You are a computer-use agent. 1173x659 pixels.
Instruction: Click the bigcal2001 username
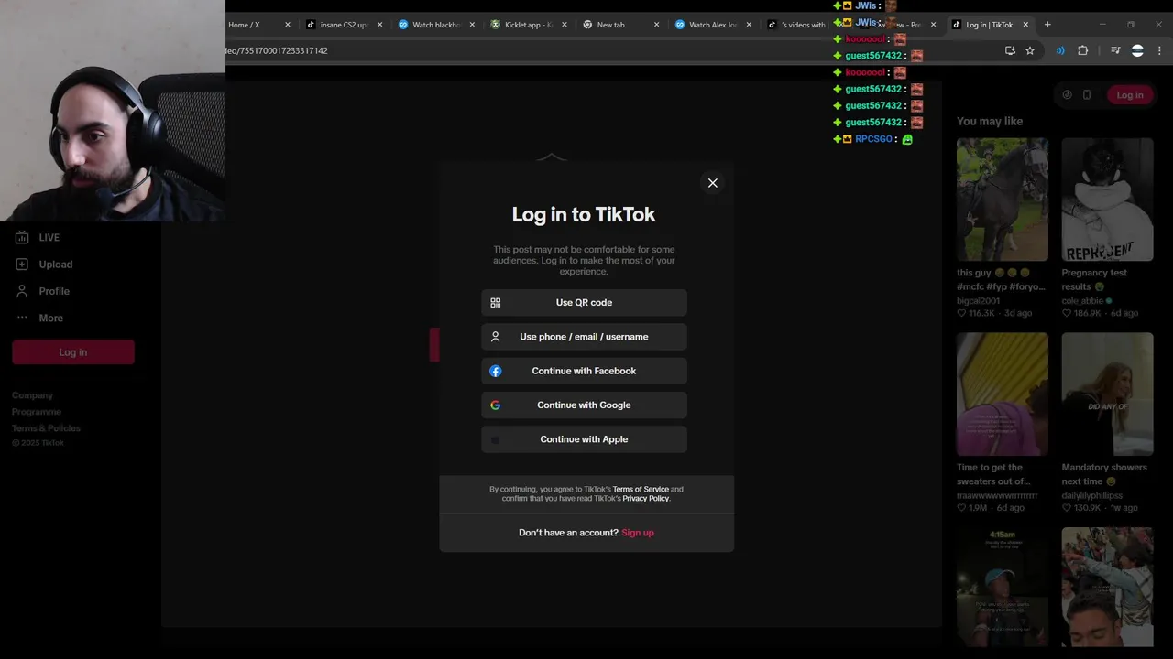point(979,300)
